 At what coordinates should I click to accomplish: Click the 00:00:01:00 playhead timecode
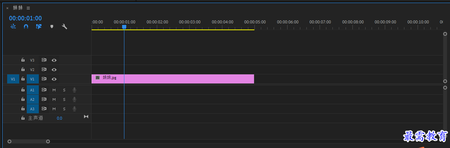(x=25, y=18)
